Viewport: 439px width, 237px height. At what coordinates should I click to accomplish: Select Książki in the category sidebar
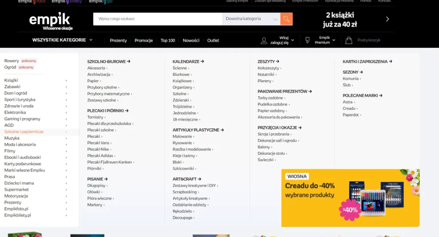(11, 80)
